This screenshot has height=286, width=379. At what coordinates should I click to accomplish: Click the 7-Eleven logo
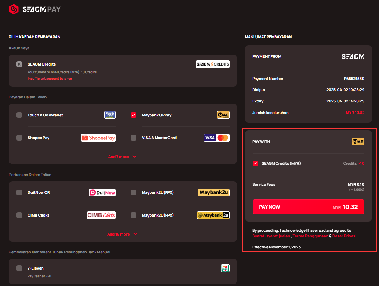(x=225, y=268)
